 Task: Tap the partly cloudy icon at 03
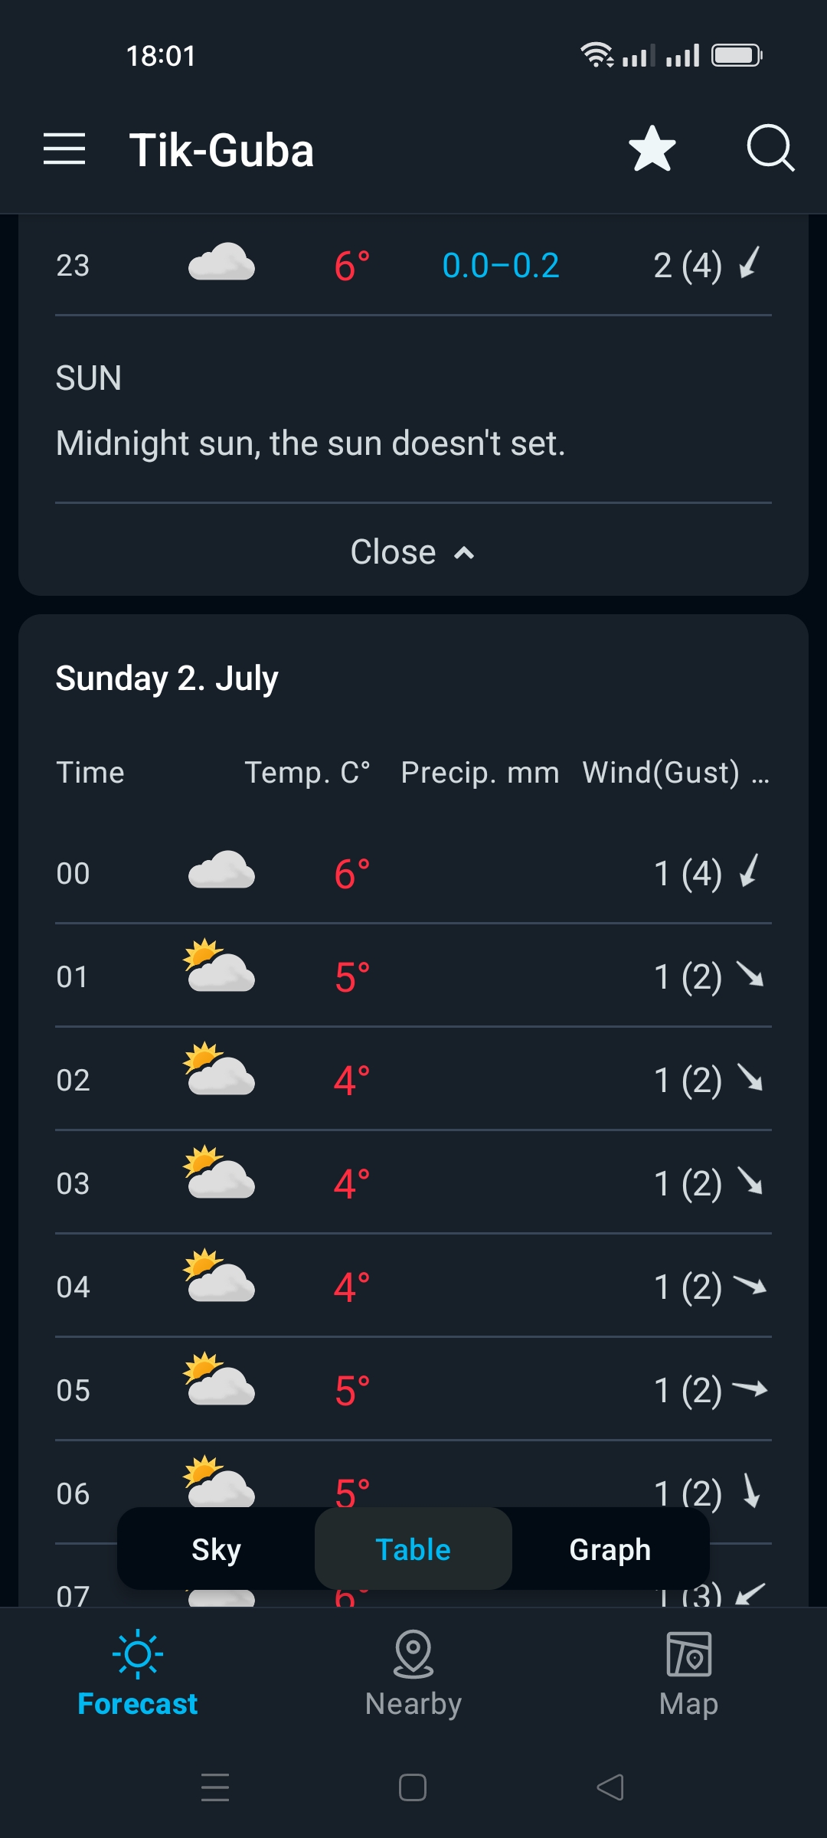(x=219, y=1172)
